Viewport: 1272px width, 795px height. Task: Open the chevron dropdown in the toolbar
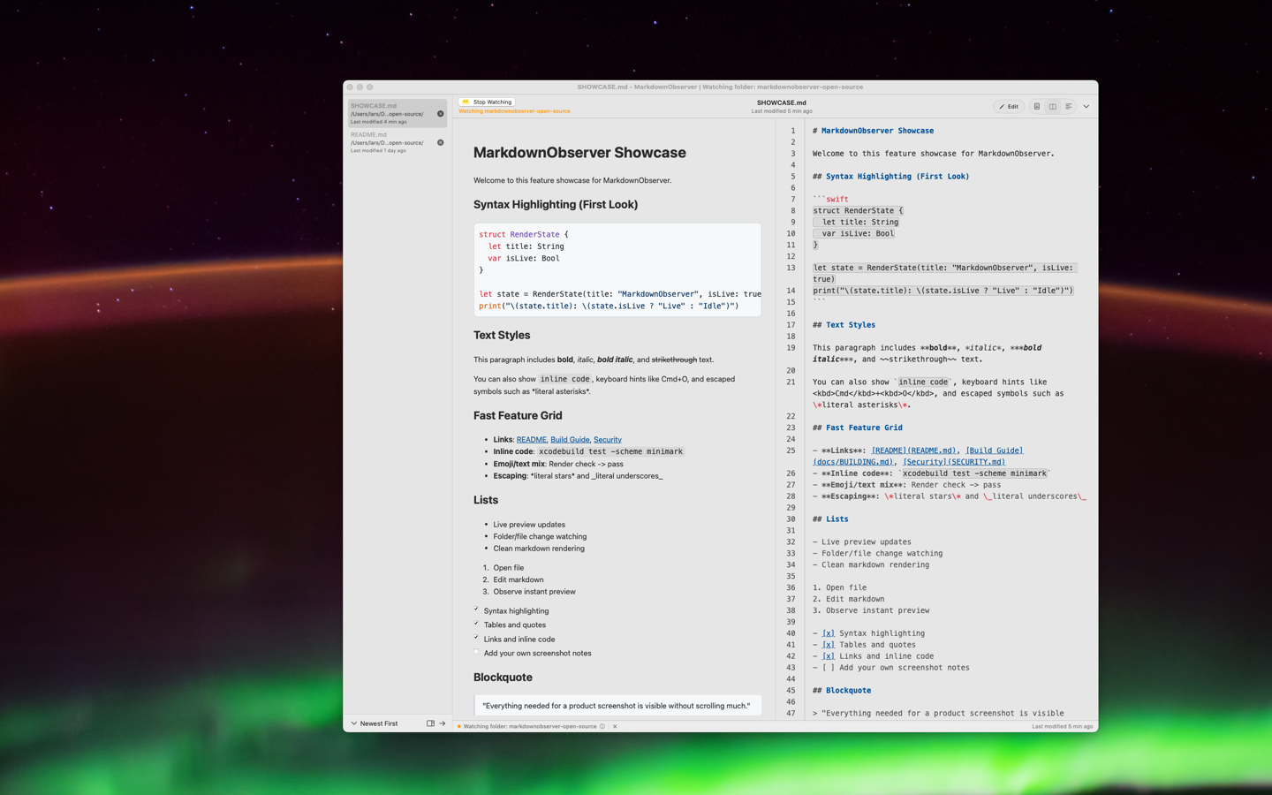1086,106
